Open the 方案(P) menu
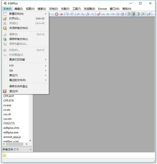157x164 pixels. (65, 9)
